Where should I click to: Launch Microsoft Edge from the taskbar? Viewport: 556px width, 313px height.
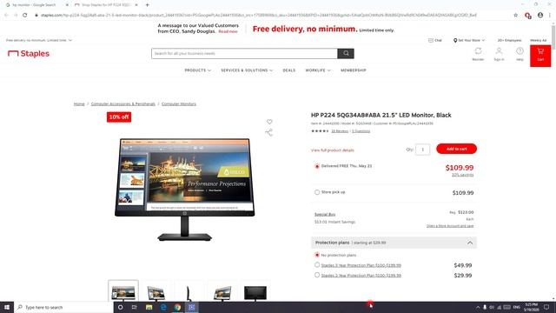coord(163,307)
